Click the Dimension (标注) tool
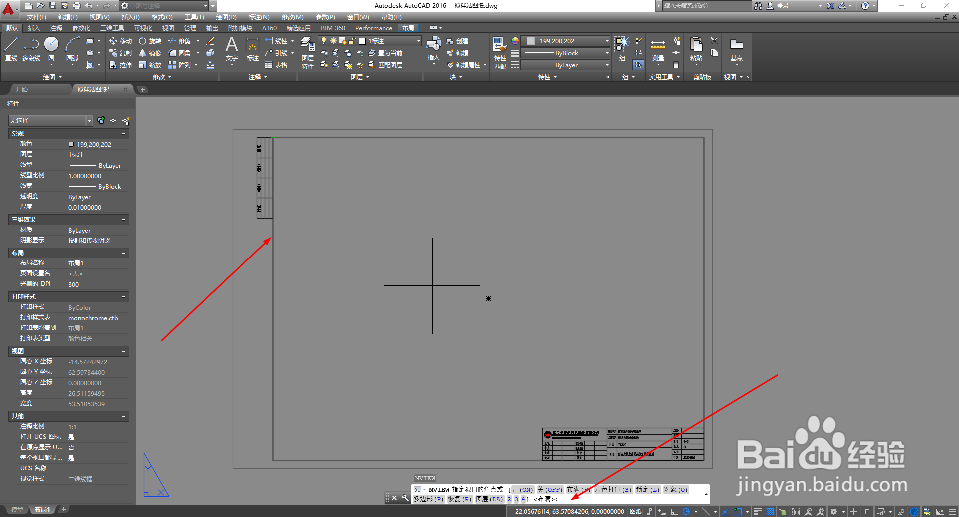The image size is (959, 517). tap(253, 49)
